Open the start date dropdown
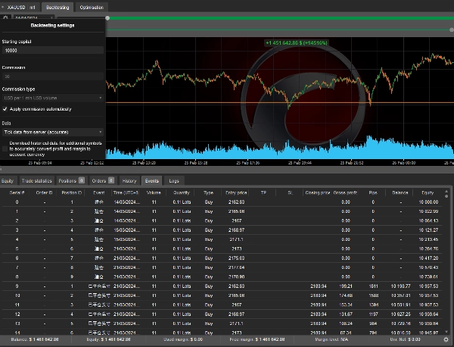 (x=34, y=18)
